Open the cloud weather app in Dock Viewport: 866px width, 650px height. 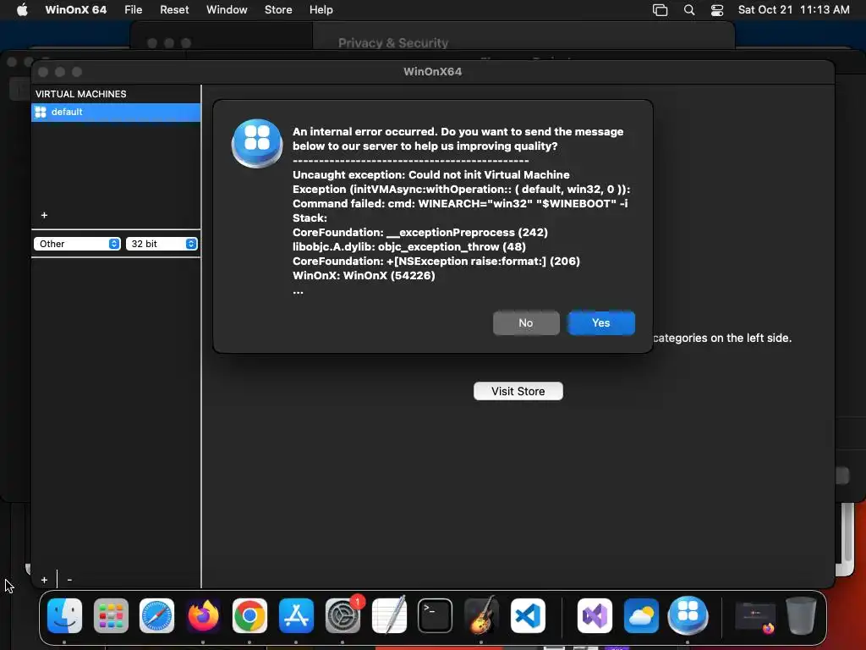641,616
